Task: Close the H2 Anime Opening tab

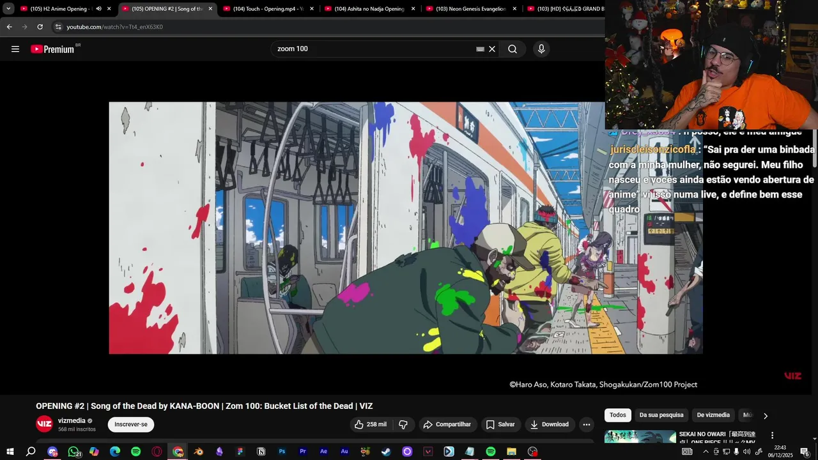Action: (x=109, y=9)
